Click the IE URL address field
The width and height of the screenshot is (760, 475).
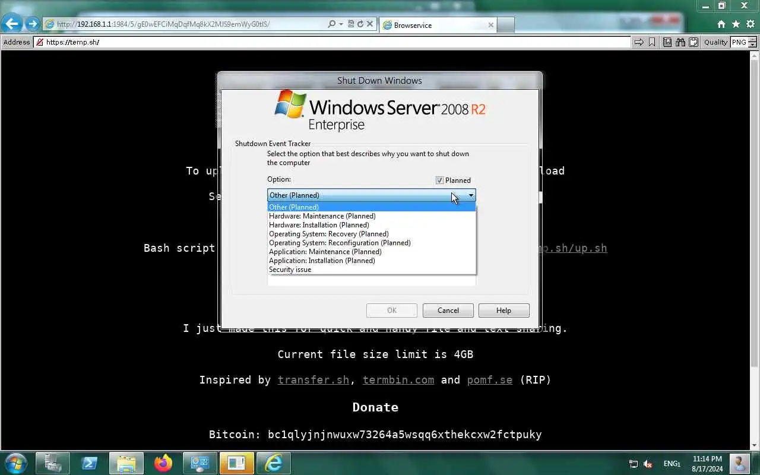[x=187, y=24]
